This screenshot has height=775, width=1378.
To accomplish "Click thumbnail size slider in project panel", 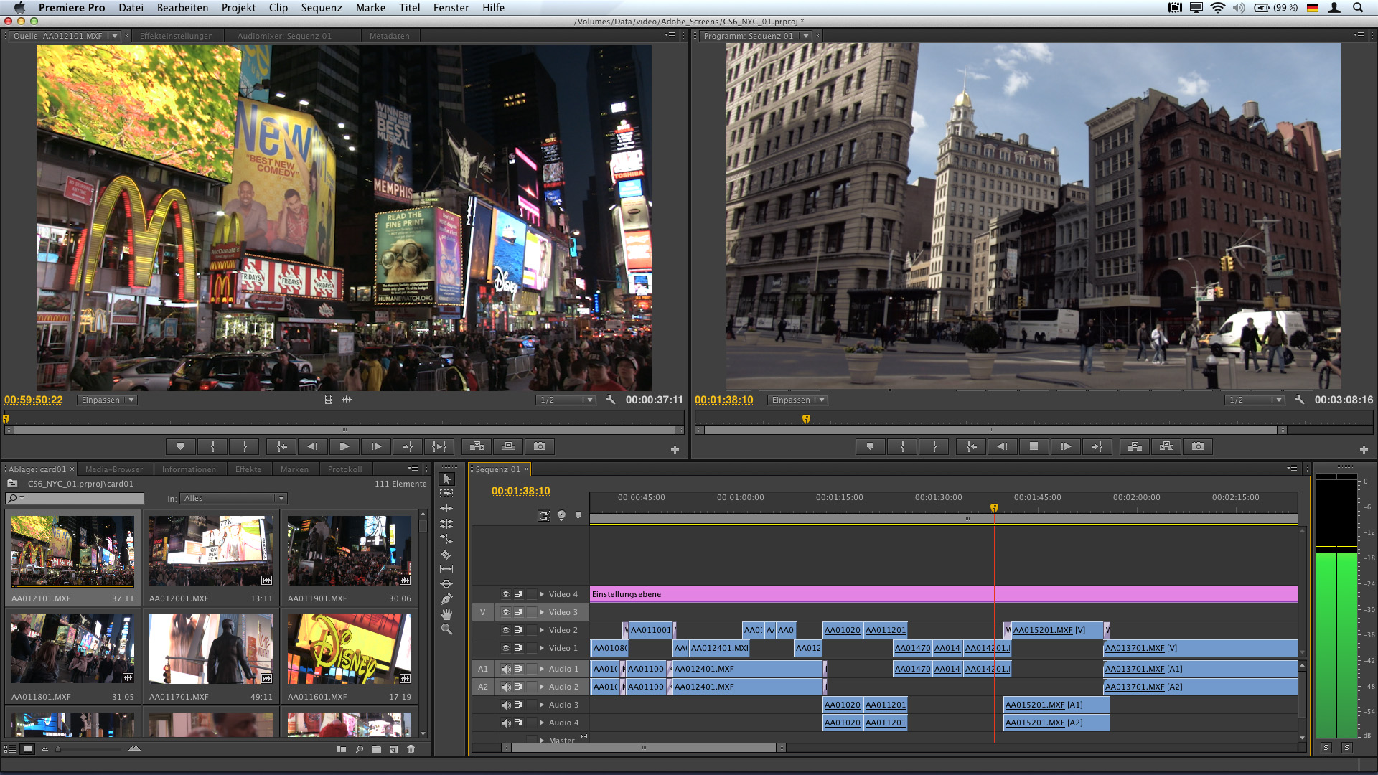I will point(59,749).
